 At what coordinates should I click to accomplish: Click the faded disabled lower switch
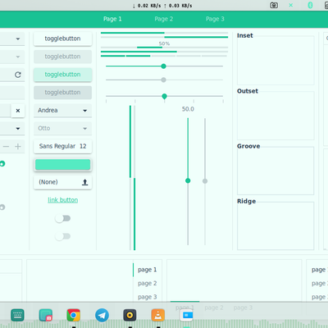pos(63,236)
